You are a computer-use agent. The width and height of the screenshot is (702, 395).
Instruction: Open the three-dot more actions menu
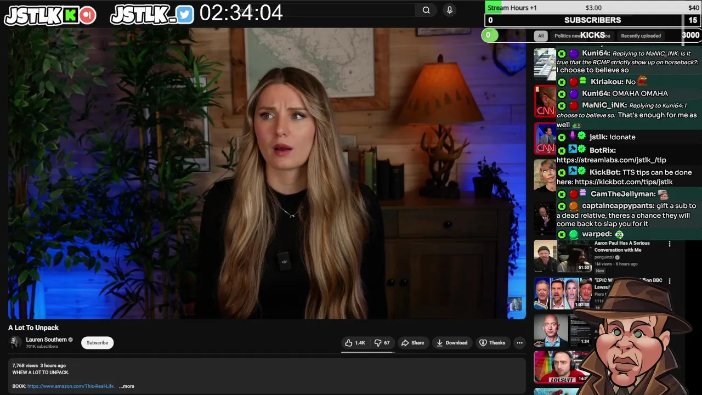519,343
